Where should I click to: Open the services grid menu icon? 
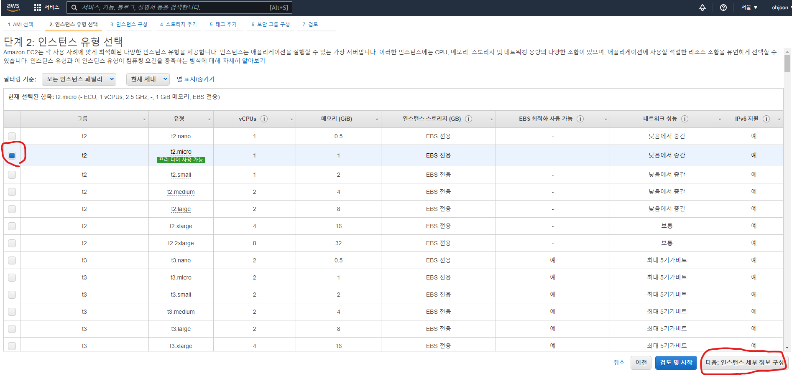tap(38, 8)
